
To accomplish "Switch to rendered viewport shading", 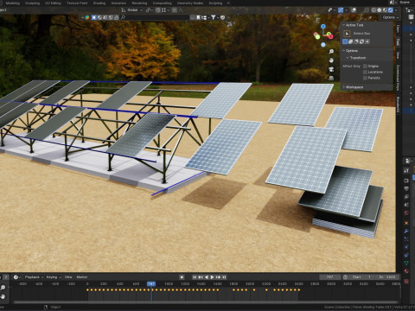I will click(x=390, y=10).
